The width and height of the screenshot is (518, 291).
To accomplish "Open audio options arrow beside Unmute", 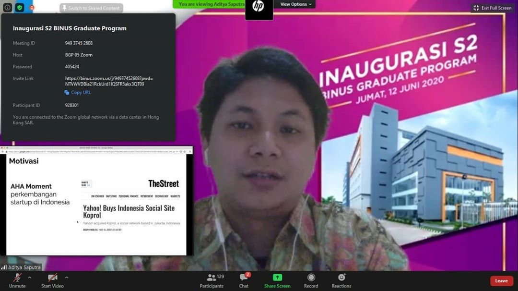I will tap(30, 277).
